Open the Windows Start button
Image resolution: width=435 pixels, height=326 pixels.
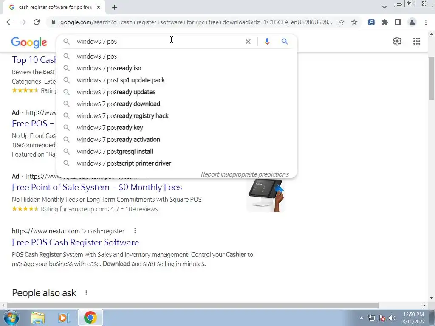coord(11,318)
